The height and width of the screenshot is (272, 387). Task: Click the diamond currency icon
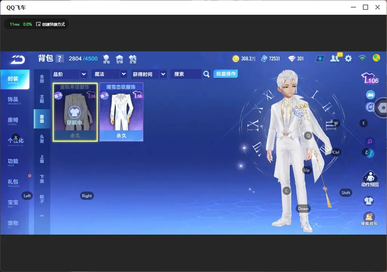[292, 59]
